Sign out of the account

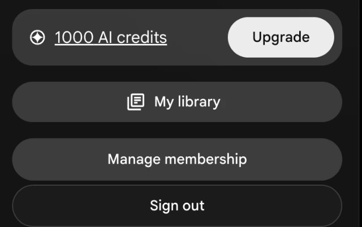click(x=177, y=206)
